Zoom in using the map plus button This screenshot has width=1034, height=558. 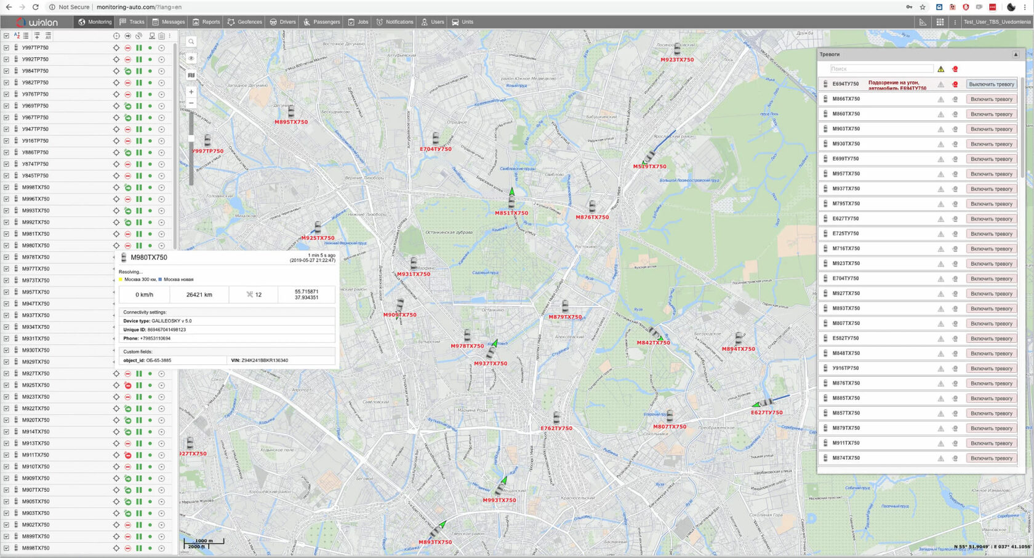click(x=191, y=92)
